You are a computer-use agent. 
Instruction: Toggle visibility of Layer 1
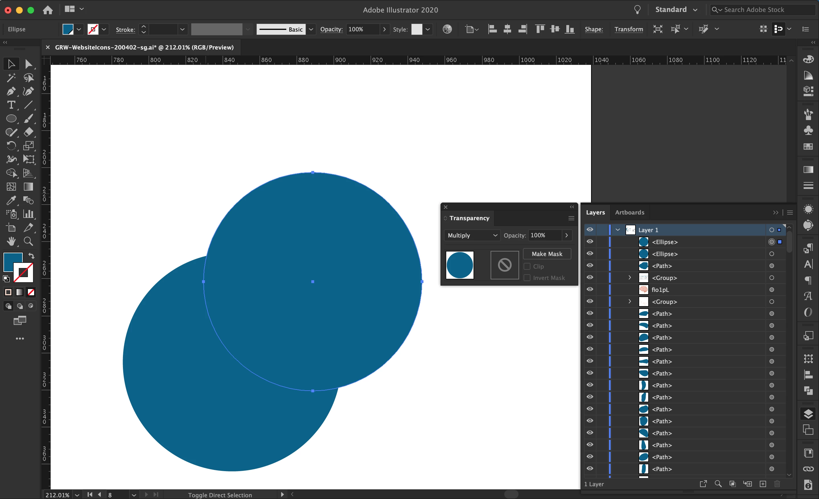(590, 230)
